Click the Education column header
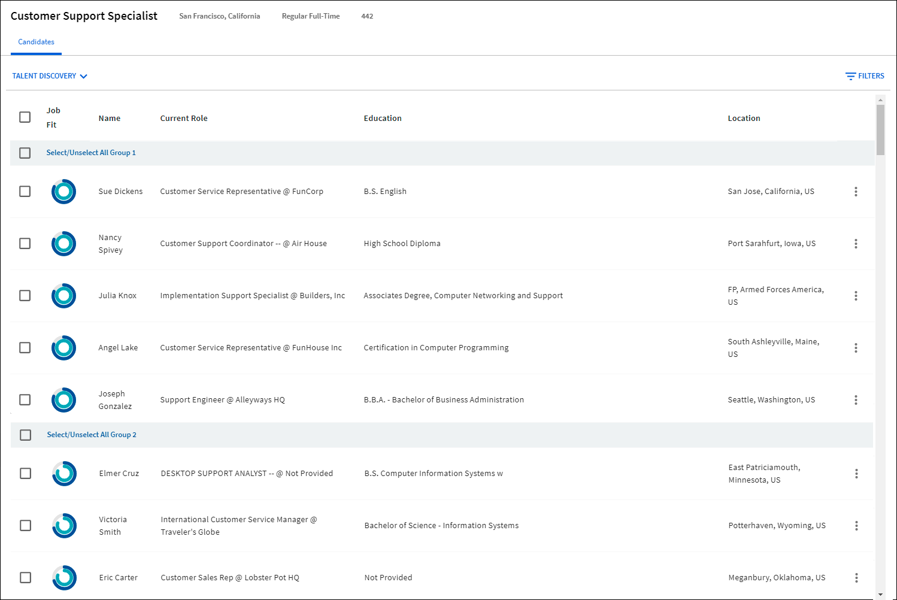The image size is (897, 600). (383, 119)
